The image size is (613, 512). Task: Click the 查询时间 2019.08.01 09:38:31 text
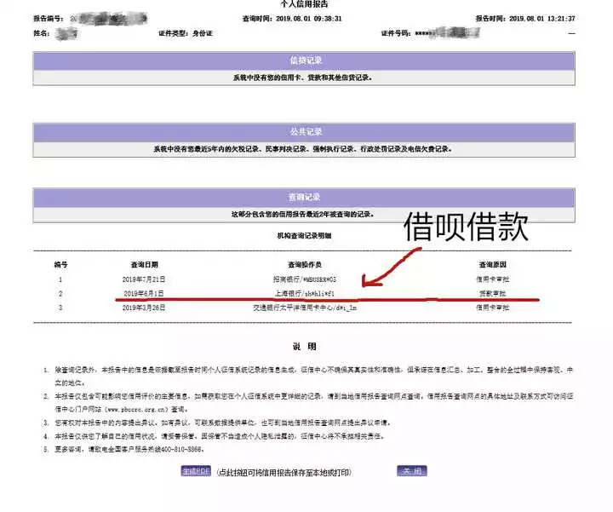click(x=292, y=19)
